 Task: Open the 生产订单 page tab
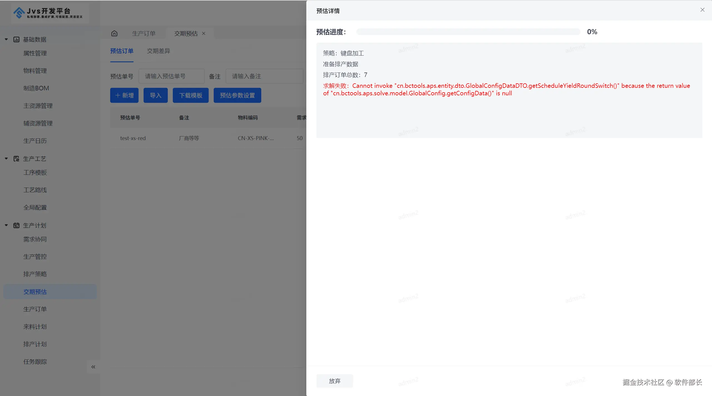tap(144, 33)
